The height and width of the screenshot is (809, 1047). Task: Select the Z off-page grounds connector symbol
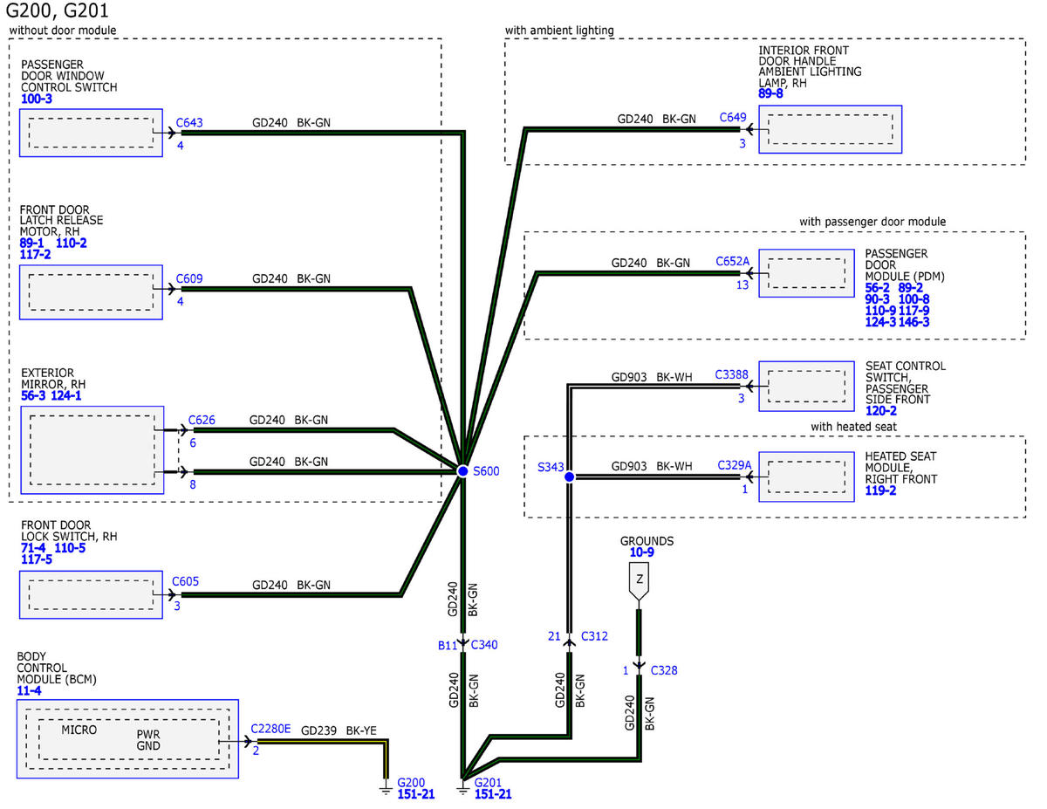(640, 581)
